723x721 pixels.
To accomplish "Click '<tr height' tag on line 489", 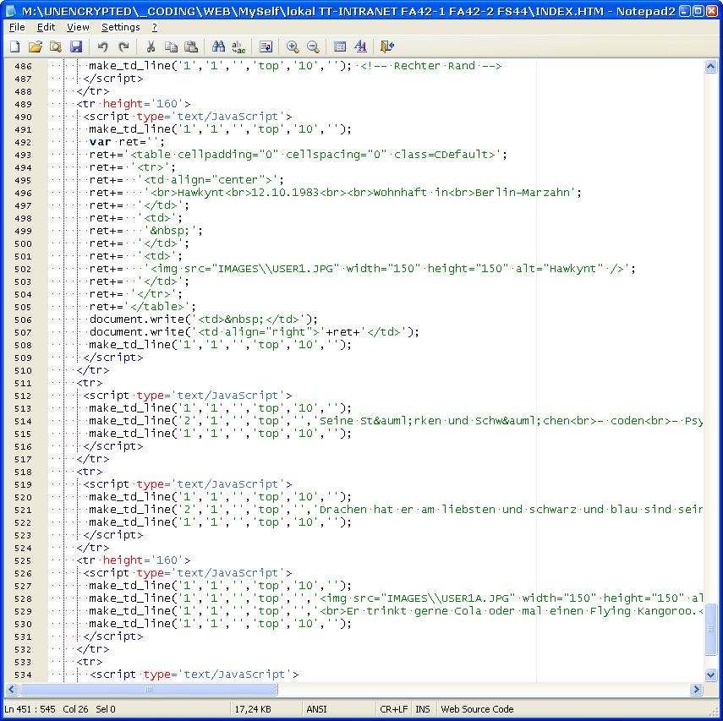I will tap(110, 104).
